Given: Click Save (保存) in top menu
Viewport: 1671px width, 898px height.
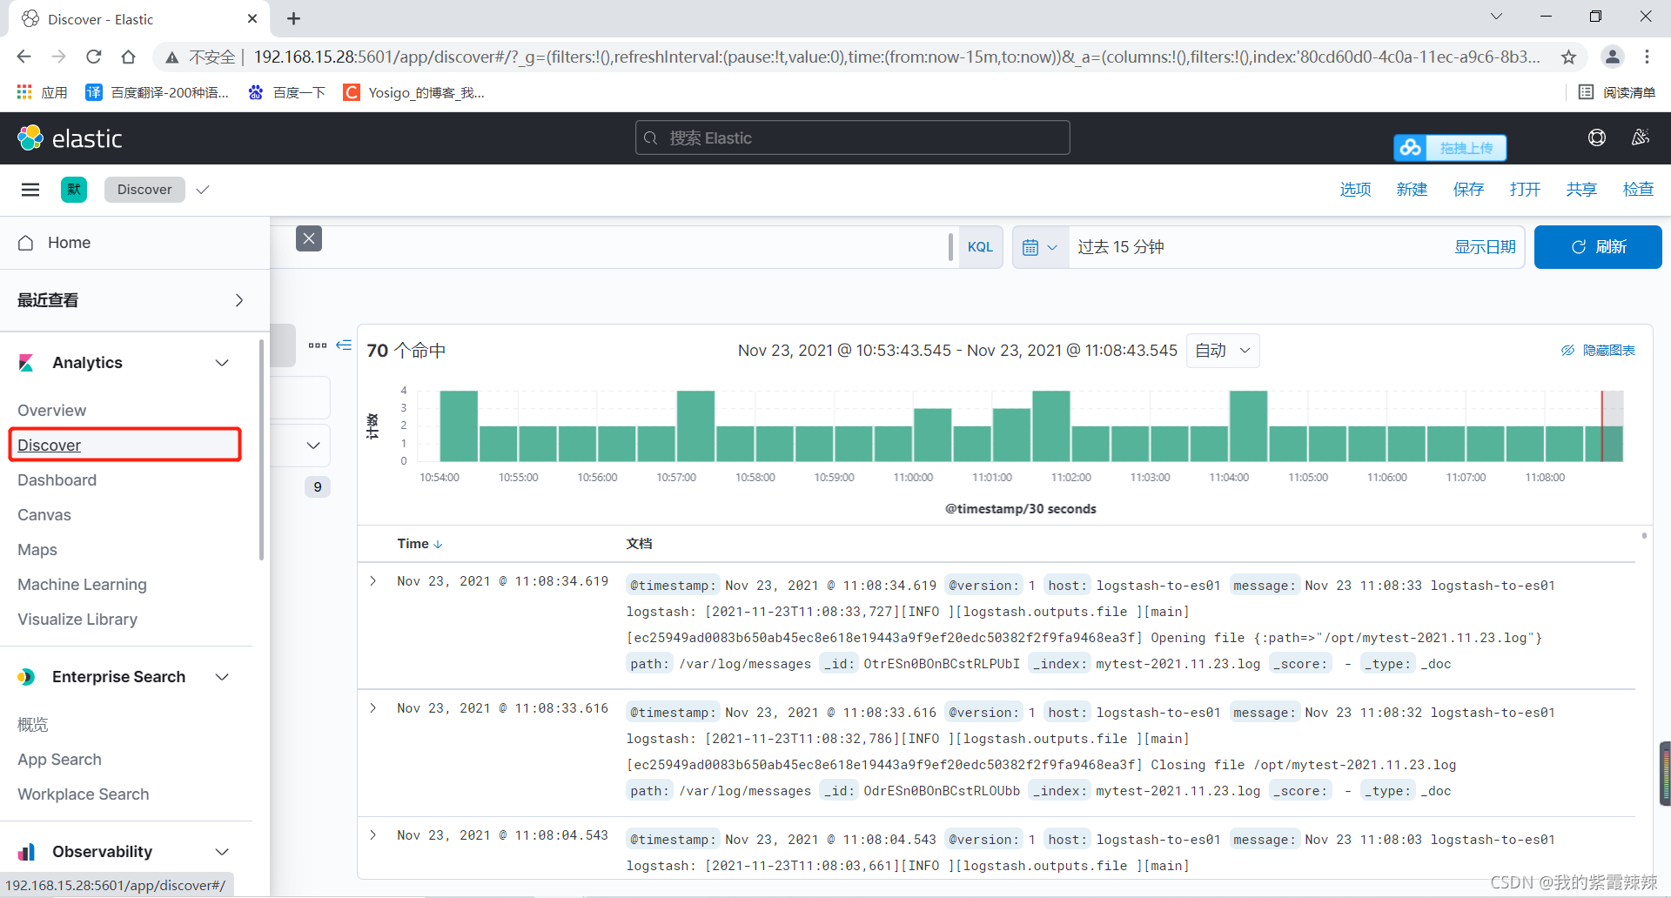Looking at the screenshot, I should [1468, 190].
